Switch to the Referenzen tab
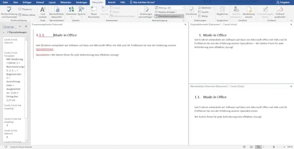 coord(66,3)
